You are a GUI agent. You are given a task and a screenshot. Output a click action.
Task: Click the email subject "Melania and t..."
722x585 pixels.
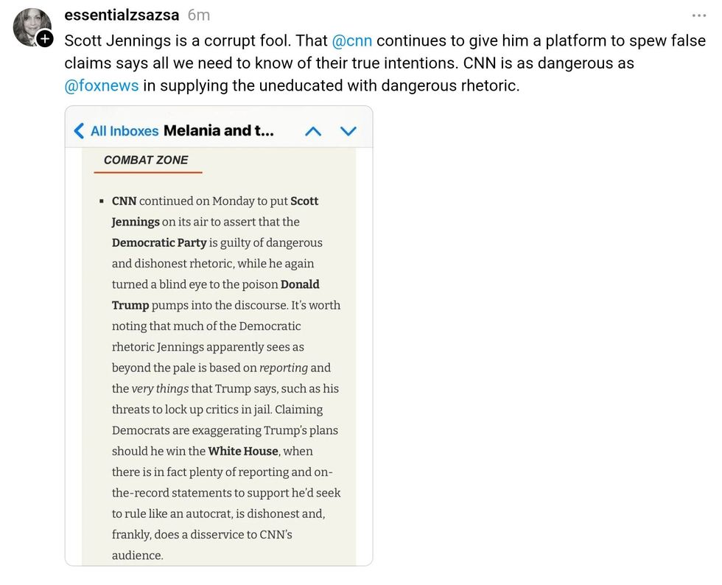[219, 131]
